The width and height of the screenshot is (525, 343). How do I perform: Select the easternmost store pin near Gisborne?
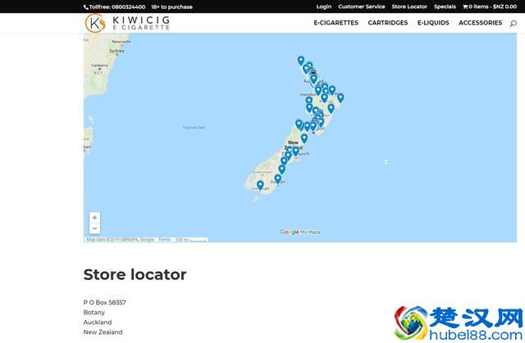[x=340, y=97]
